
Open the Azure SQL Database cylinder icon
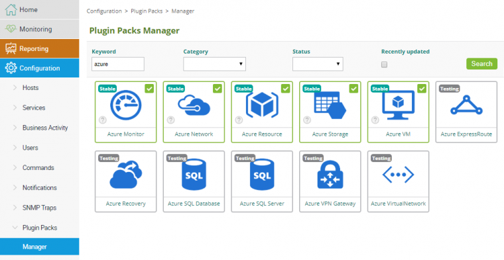(194, 175)
